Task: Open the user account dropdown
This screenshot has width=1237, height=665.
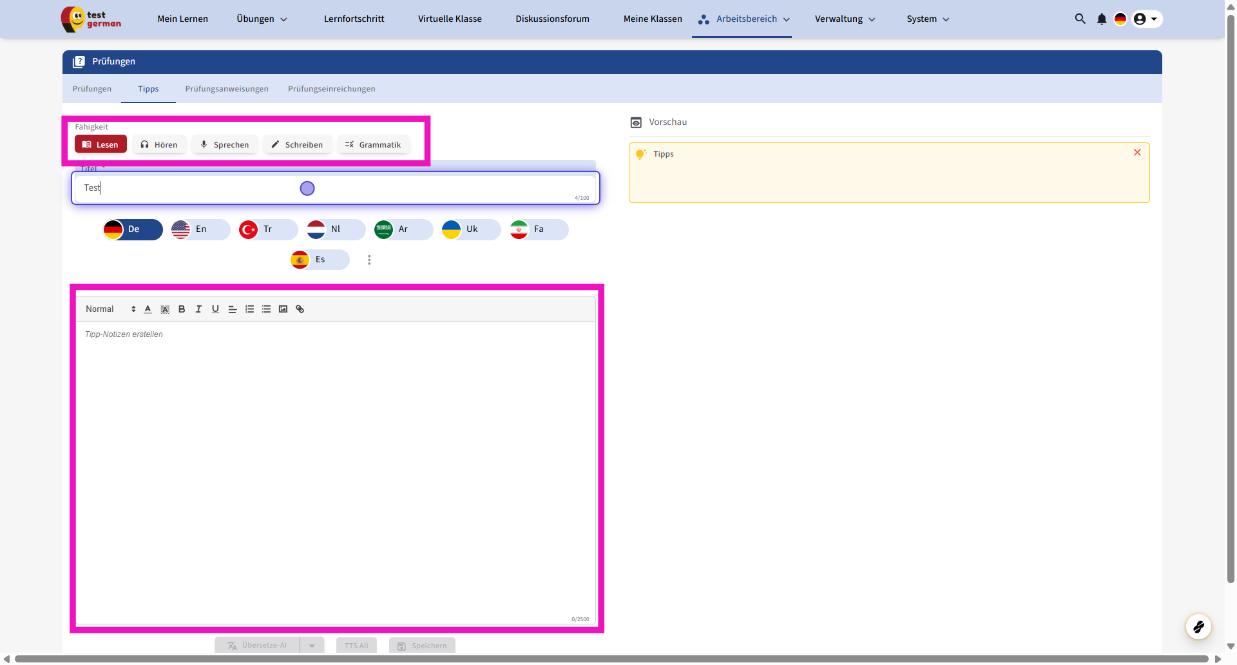Action: 1147,19
